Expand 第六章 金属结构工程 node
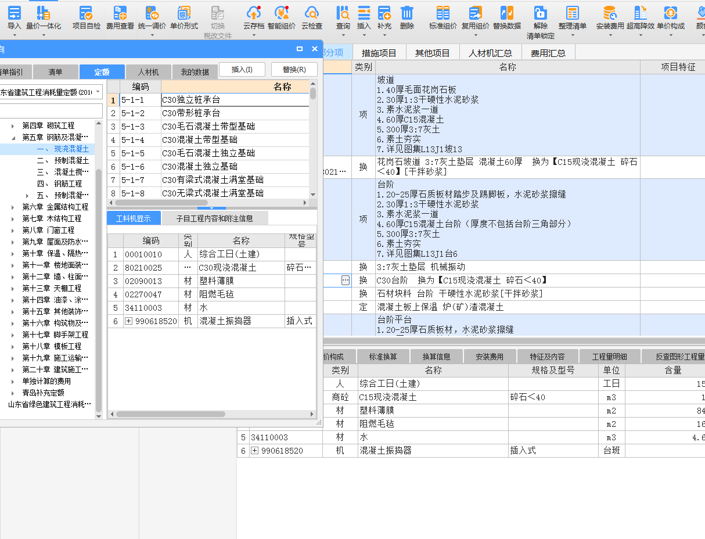The height and width of the screenshot is (539, 705). point(13,207)
